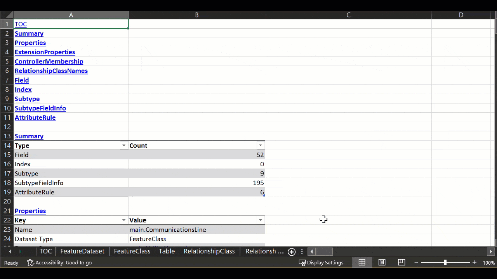Open the Count column filter dropdown

261,145
